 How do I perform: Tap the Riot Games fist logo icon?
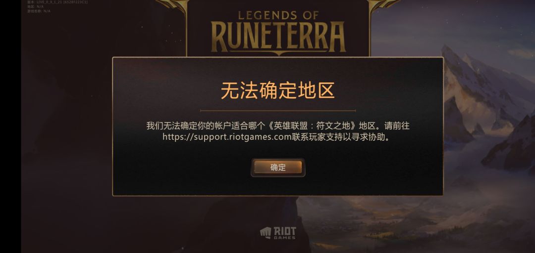[266, 233]
